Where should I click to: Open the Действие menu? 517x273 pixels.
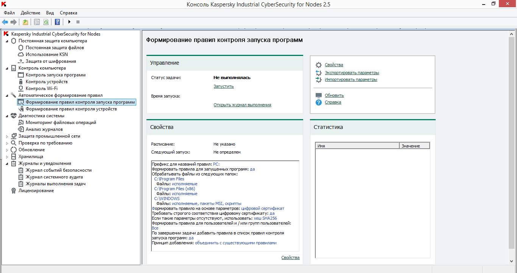30,13
